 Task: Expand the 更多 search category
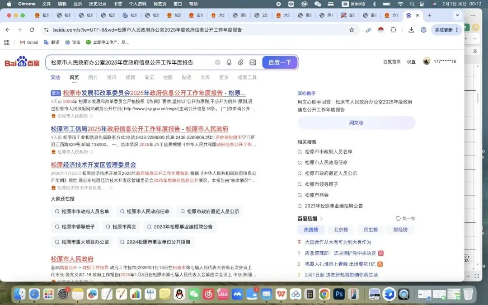pos(224,78)
